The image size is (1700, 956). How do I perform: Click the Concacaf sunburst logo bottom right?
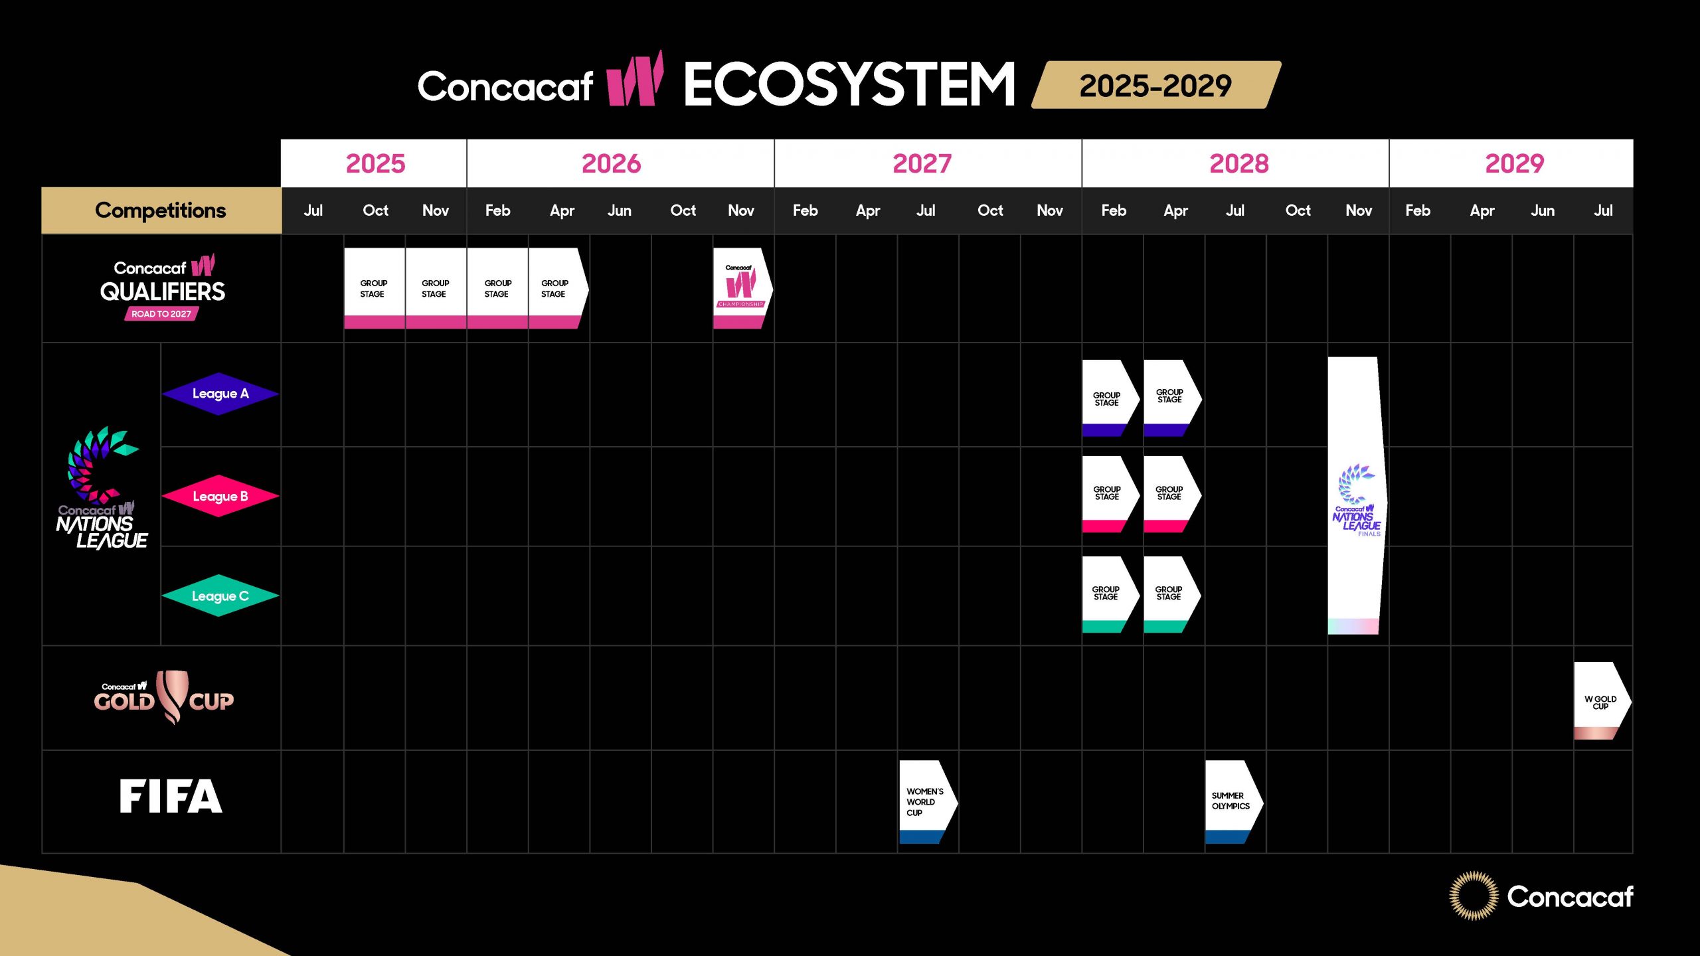pos(1473,896)
